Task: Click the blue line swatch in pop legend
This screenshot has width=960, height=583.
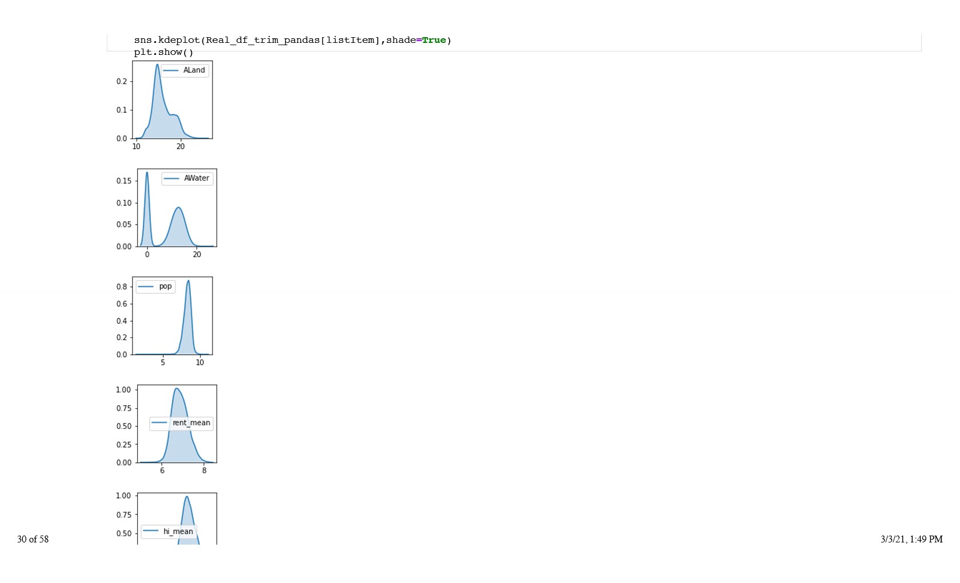Action: [146, 286]
